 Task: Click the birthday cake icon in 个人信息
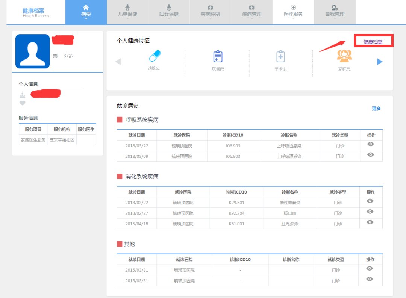click(23, 94)
